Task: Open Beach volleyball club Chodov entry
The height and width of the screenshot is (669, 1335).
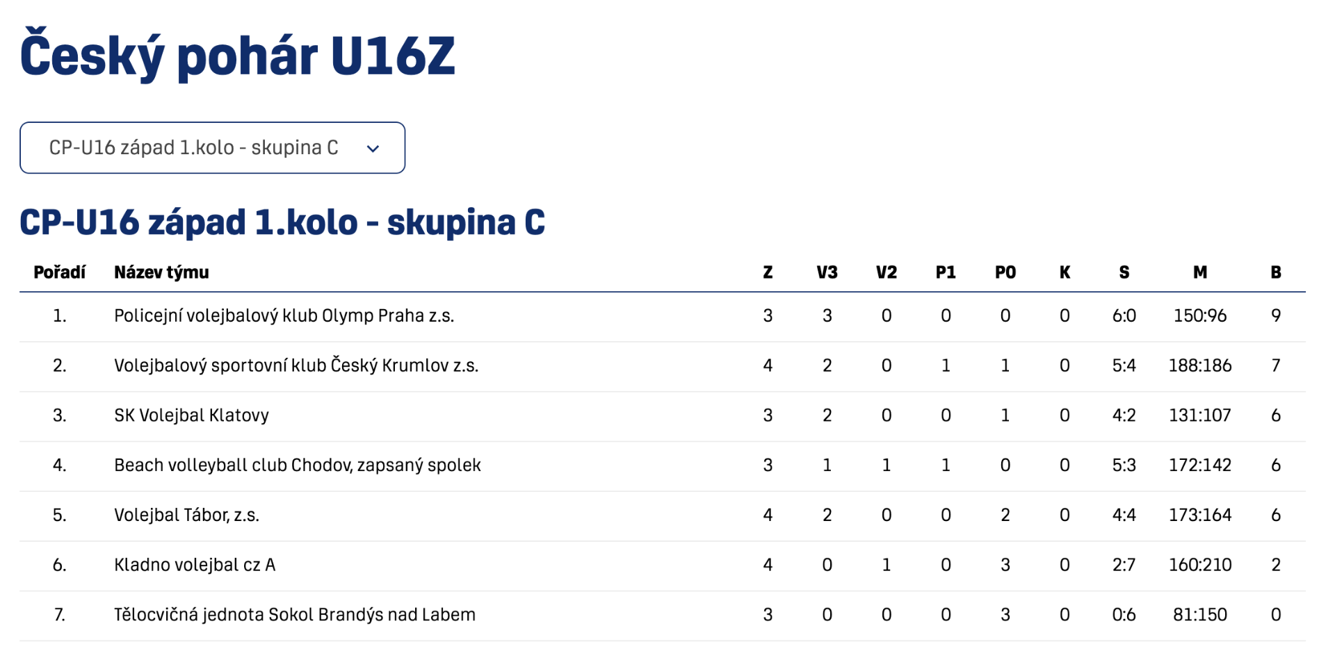Action: click(x=298, y=465)
